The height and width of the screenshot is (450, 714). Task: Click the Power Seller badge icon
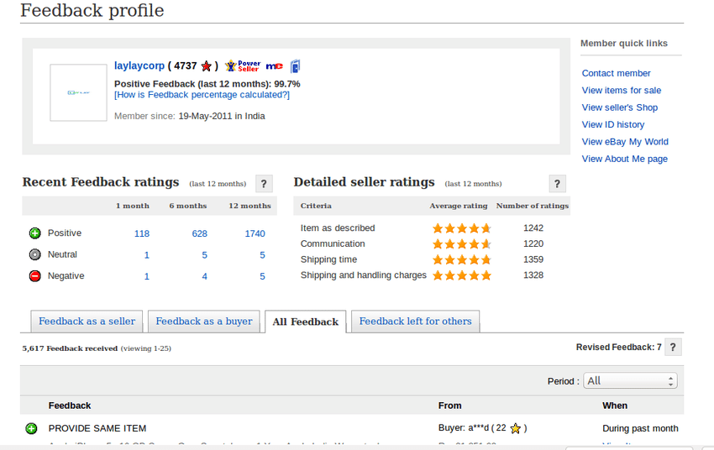243,66
